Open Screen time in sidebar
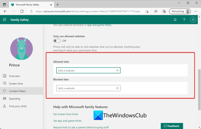 coord(22,83)
